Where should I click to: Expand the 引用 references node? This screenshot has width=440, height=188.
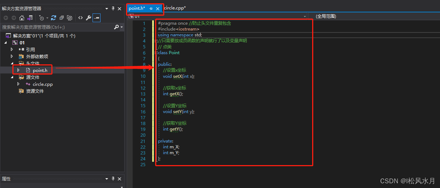12,49
